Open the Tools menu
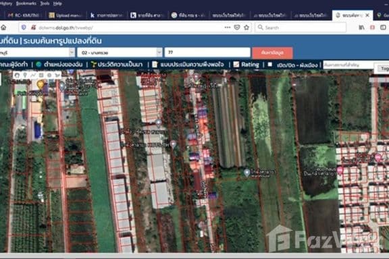The height and width of the screenshot is (259, 389). coord(45,4)
